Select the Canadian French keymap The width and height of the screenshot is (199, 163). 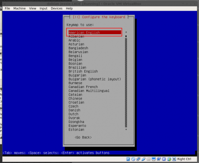(83, 87)
